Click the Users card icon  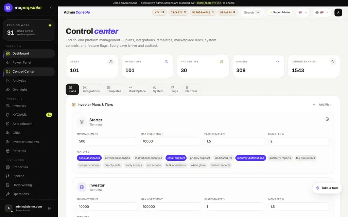pyautogui.click(x=111, y=62)
